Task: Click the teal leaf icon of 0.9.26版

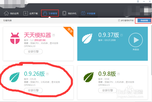Action: tap(15, 77)
